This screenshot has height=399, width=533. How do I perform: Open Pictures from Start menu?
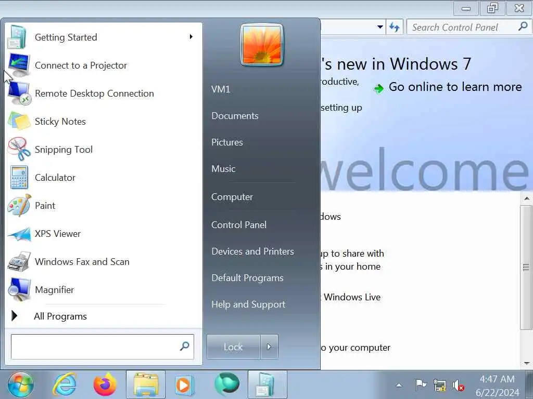point(227,142)
